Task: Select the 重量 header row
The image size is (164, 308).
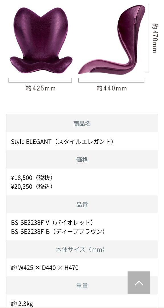Action: click(x=82, y=285)
